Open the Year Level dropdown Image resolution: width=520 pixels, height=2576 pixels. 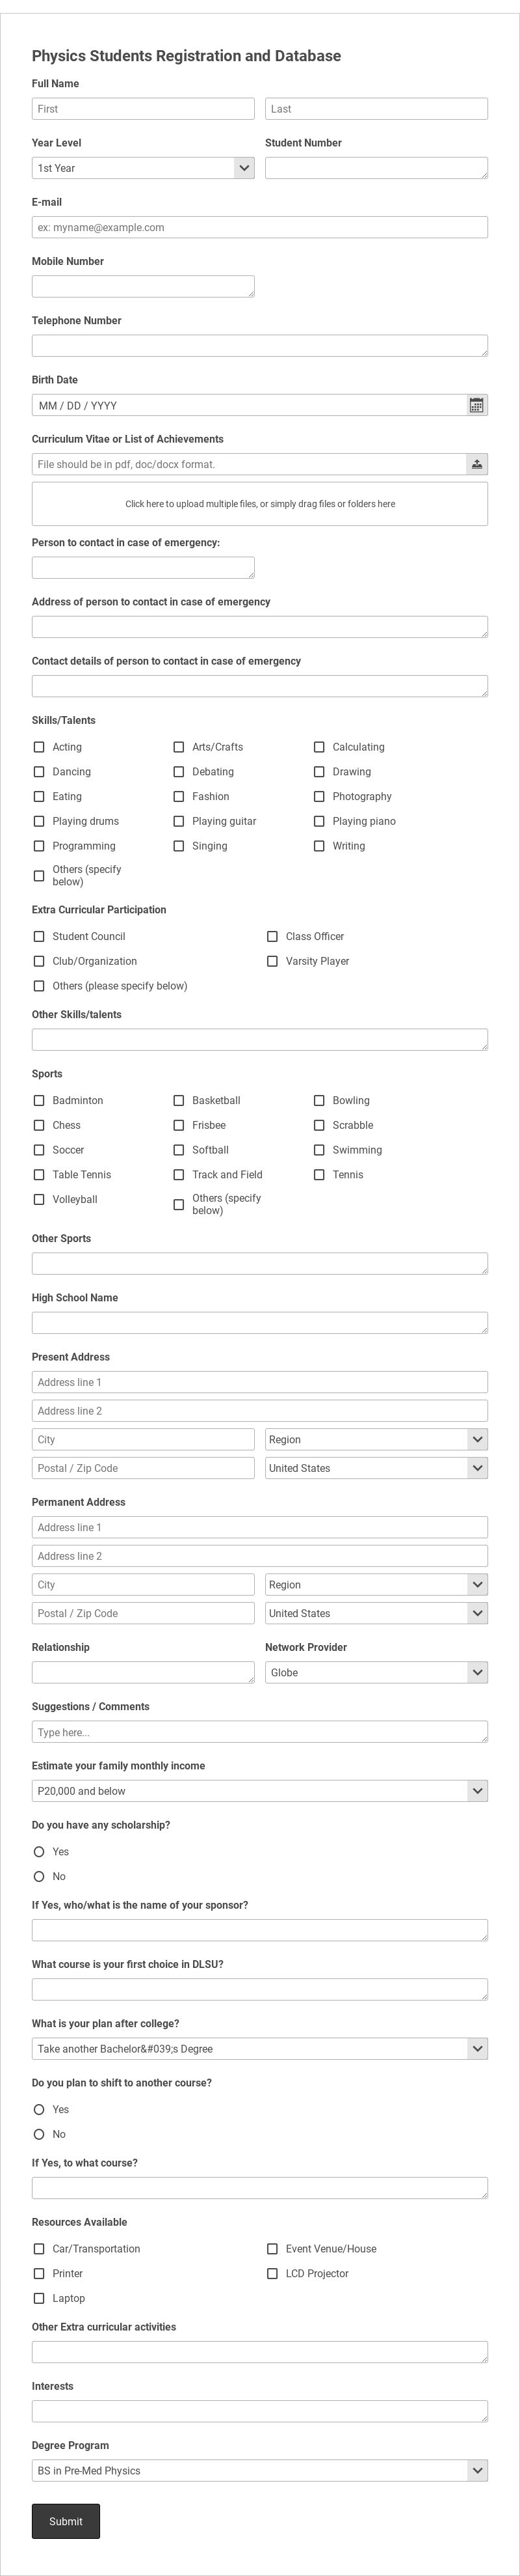click(x=143, y=168)
